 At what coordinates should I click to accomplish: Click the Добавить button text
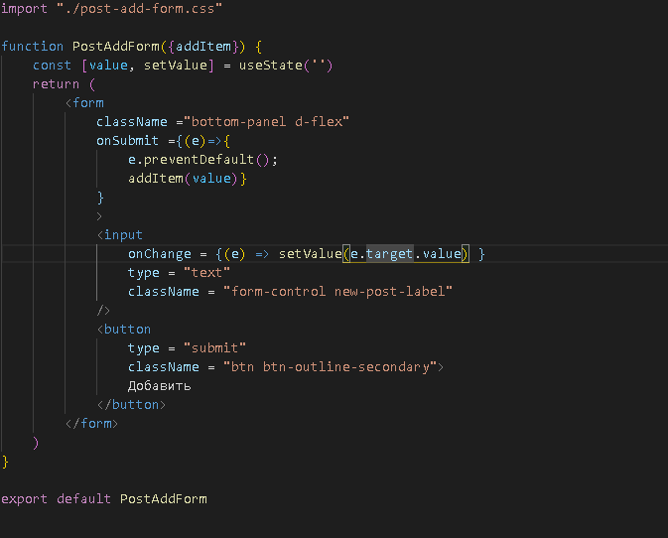click(160, 386)
